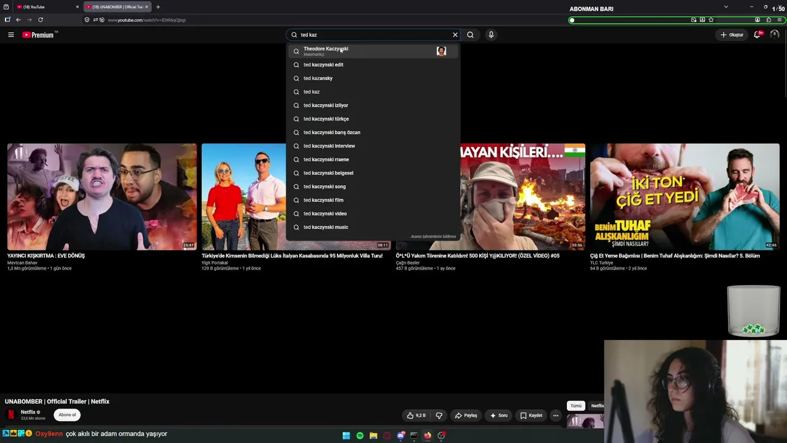
Task: Select the suggestion that reads only 'ted kaz'
Action: tap(373, 92)
